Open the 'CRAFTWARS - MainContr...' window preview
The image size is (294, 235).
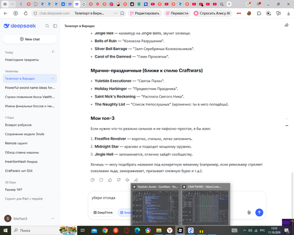[x=205, y=204]
